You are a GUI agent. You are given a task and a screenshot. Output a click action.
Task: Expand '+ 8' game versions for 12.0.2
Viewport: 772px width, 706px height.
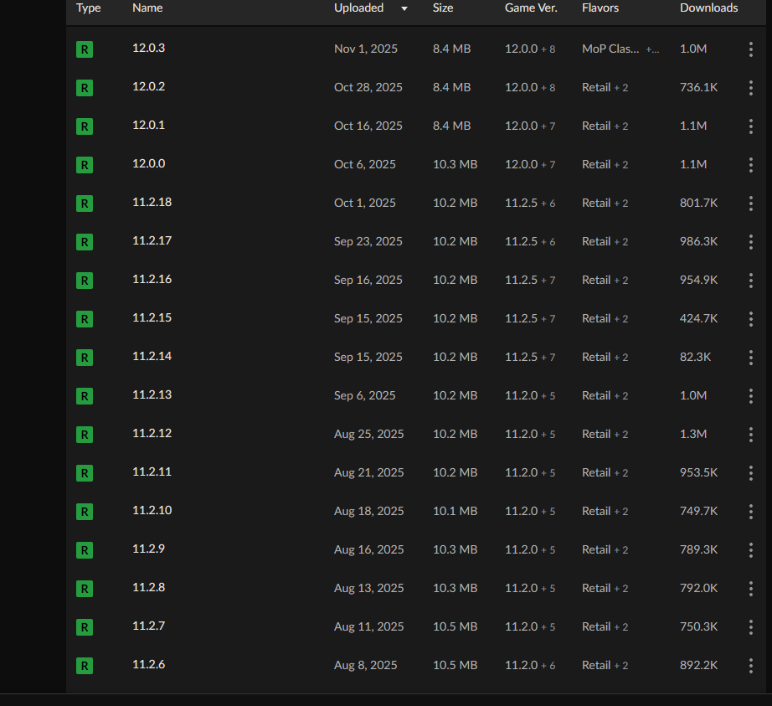(548, 88)
